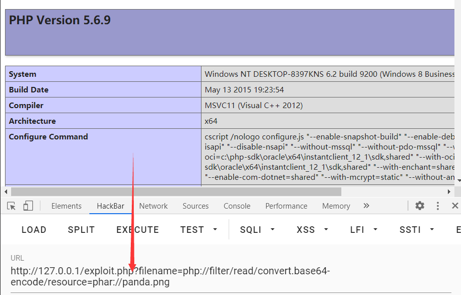Screen dimensions: 461x295
Task: Select the HackBar tab
Action: pyautogui.click(x=111, y=206)
